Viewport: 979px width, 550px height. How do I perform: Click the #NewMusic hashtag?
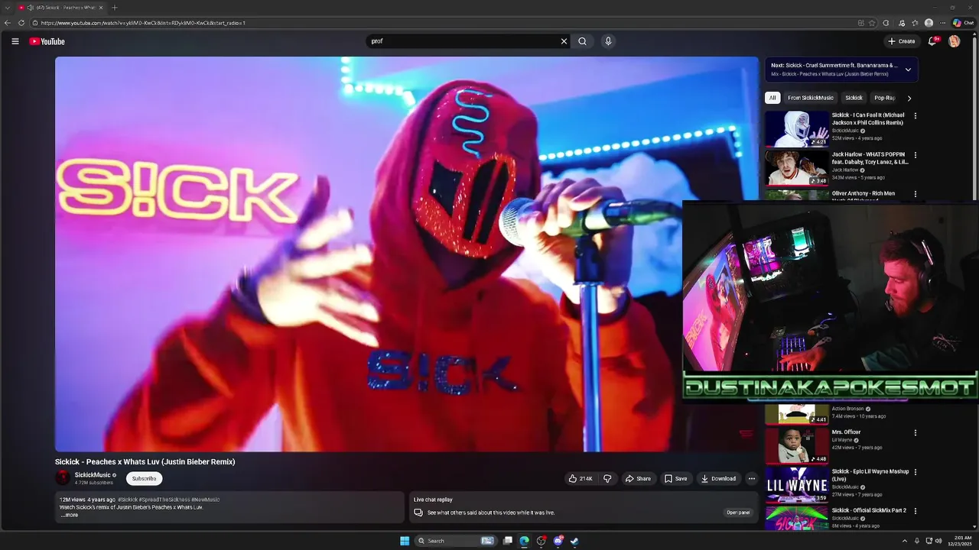pos(205,500)
